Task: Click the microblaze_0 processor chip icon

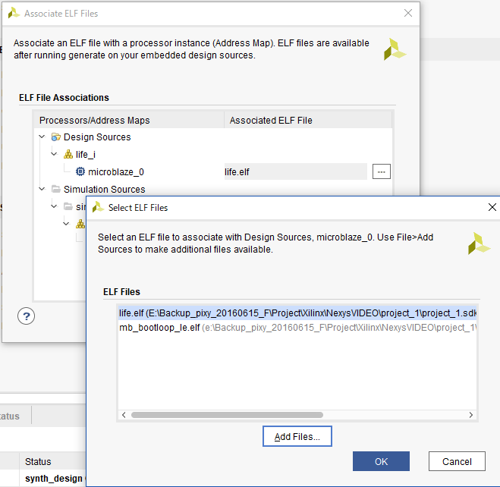Action: (80, 171)
